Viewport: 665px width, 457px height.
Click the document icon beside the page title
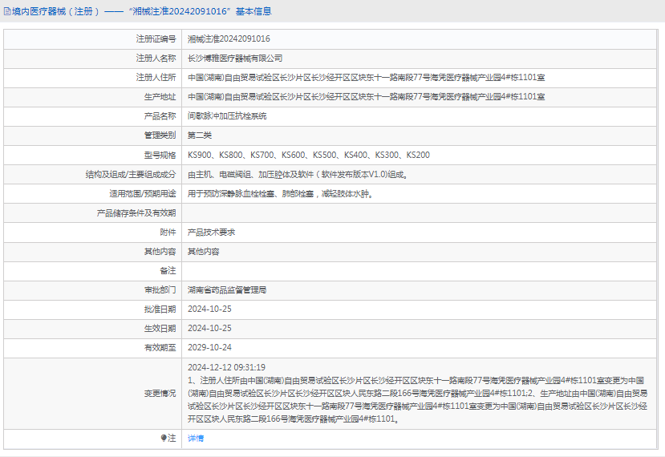point(7,11)
